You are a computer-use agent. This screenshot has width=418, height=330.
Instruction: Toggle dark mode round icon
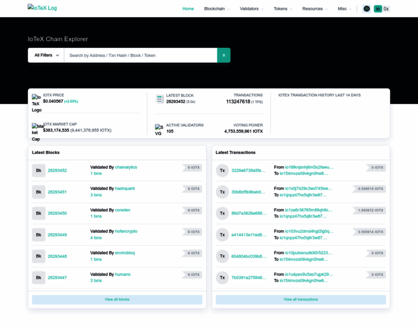(x=366, y=9)
